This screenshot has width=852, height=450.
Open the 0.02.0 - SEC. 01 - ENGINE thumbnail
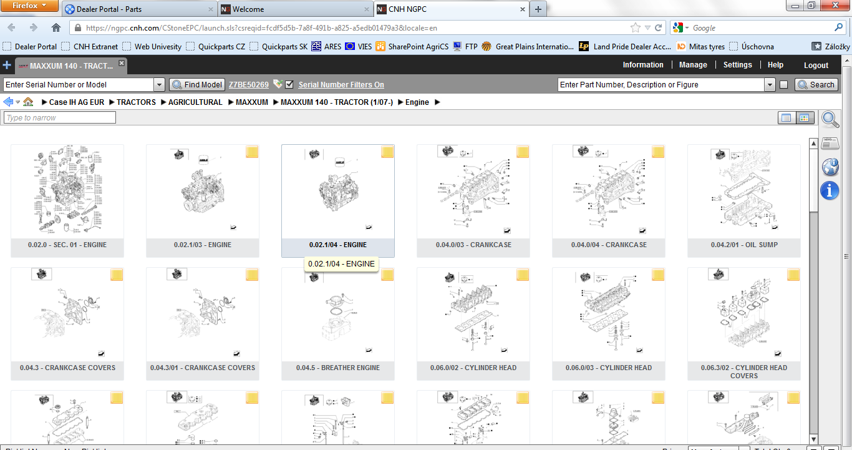(67, 201)
